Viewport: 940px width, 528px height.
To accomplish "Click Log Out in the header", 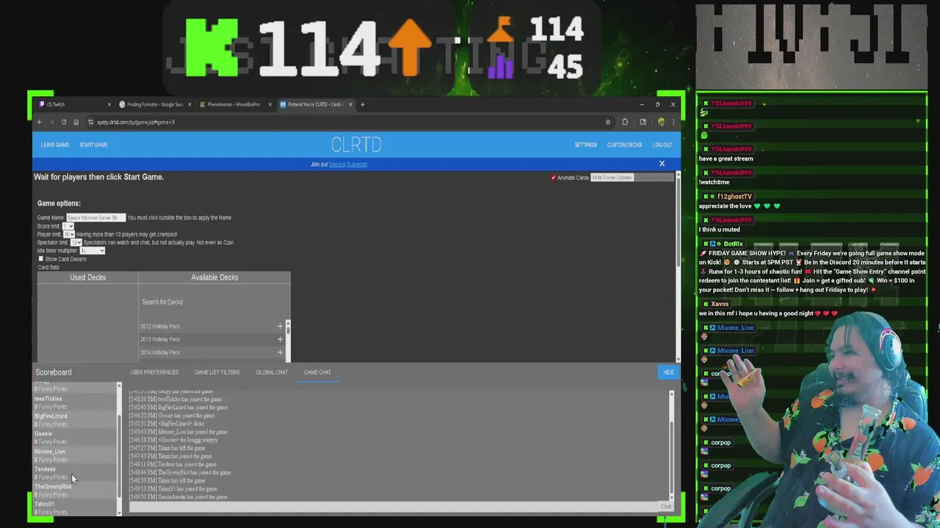I will [x=662, y=144].
